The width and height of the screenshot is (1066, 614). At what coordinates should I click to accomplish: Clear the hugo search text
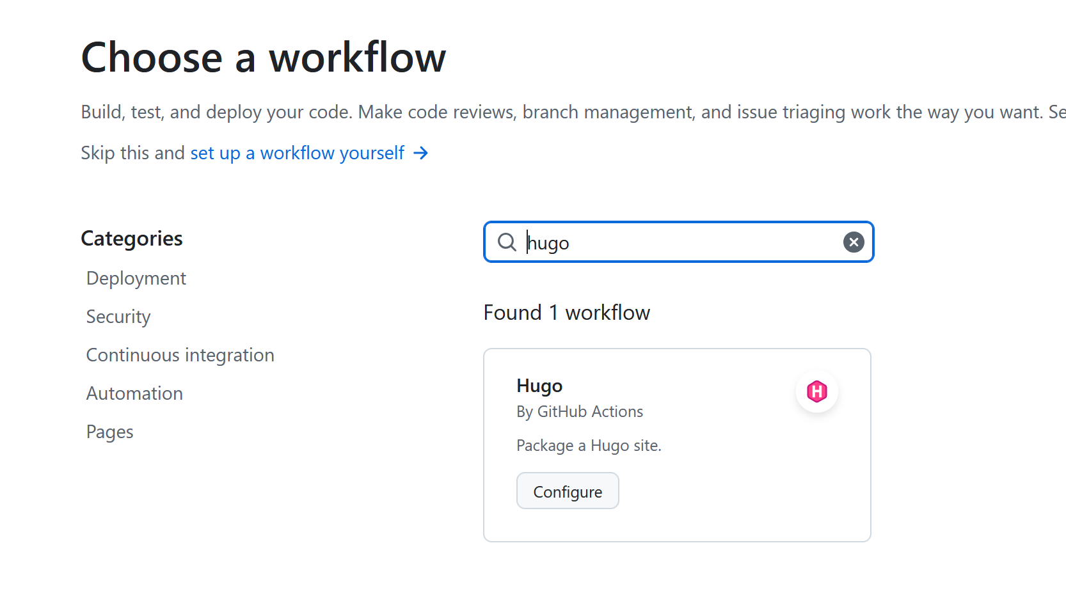coord(854,242)
